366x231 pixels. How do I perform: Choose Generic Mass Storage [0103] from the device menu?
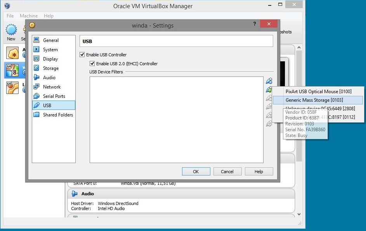318,100
